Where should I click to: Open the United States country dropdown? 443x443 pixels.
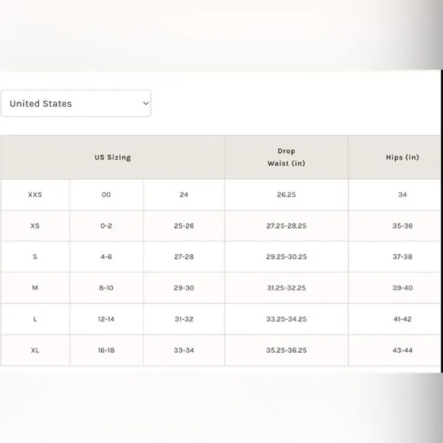coord(76,103)
